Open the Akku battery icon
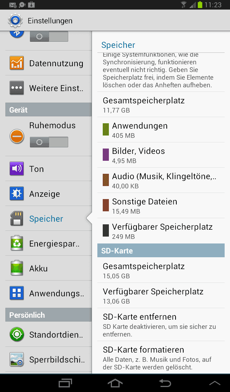Viewport: 230px width, 392px height. pyautogui.click(x=16, y=268)
